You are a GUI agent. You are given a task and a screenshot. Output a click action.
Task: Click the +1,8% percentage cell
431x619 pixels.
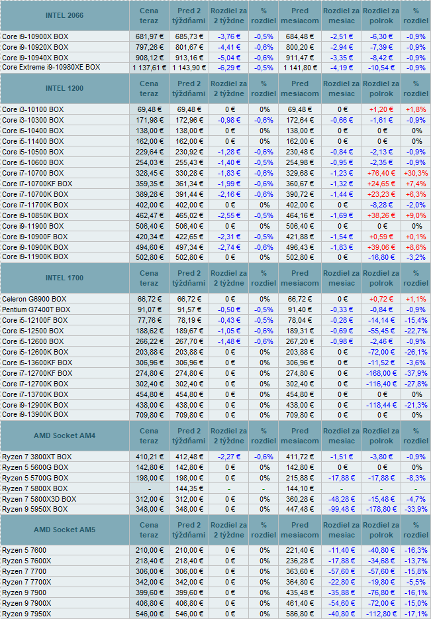(416, 110)
